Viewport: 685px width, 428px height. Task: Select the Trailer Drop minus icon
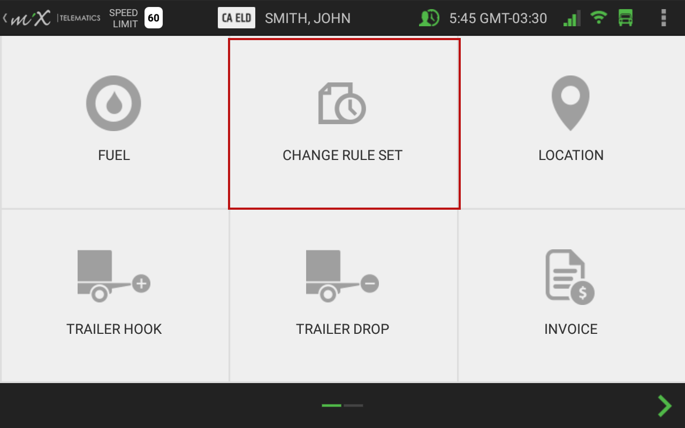(x=342, y=276)
